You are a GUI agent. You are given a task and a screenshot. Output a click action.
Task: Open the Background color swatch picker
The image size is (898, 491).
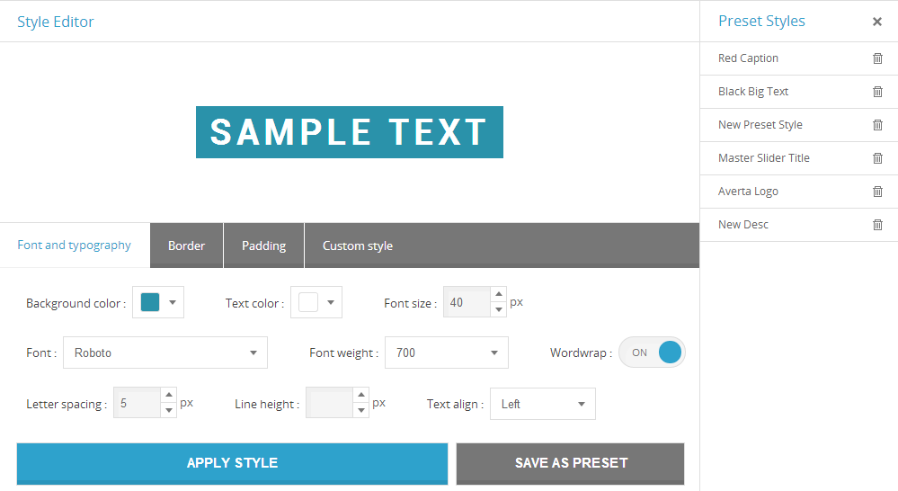tap(158, 303)
